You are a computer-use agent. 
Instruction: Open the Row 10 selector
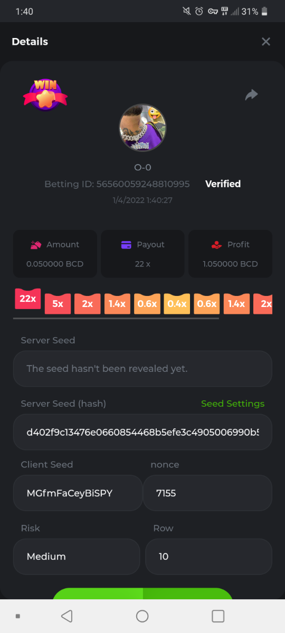click(x=208, y=557)
